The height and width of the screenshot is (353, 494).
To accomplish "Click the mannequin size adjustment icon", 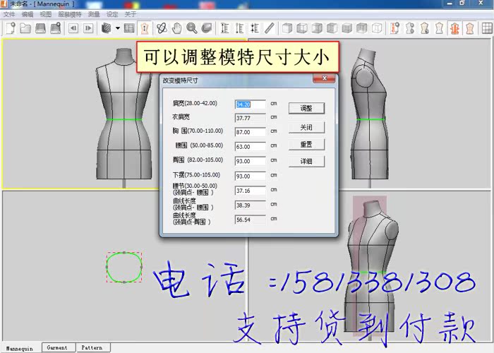I will [x=144, y=28].
